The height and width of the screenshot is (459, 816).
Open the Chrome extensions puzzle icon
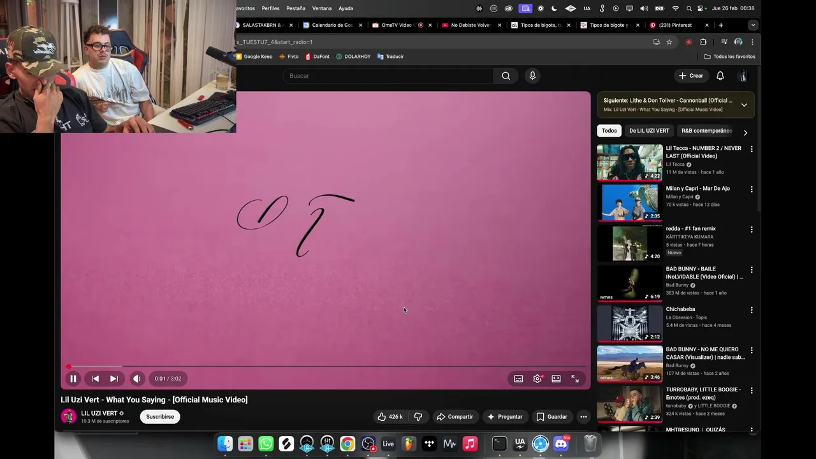point(703,42)
